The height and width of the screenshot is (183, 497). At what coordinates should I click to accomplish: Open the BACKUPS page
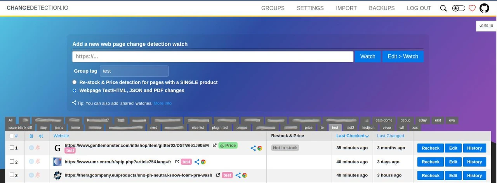(x=382, y=8)
